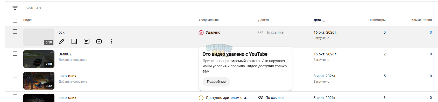Click the 5 in the Просмотры column
The image size is (438, 102).
pos(385,76)
